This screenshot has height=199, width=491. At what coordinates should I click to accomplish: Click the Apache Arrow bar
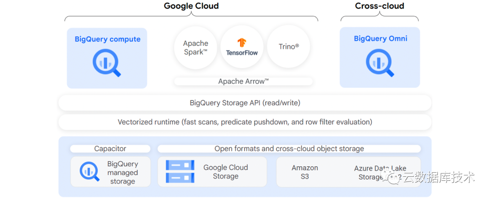coord(243,81)
